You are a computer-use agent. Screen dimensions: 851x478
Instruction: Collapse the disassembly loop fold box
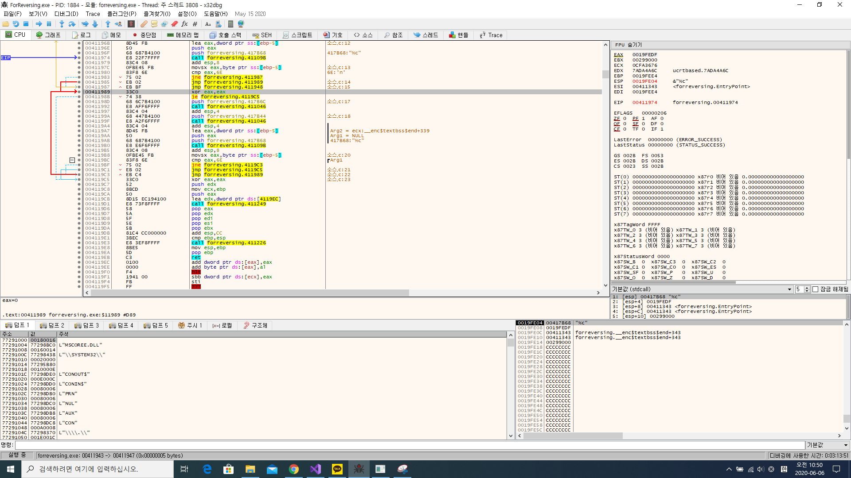coord(72,160)
